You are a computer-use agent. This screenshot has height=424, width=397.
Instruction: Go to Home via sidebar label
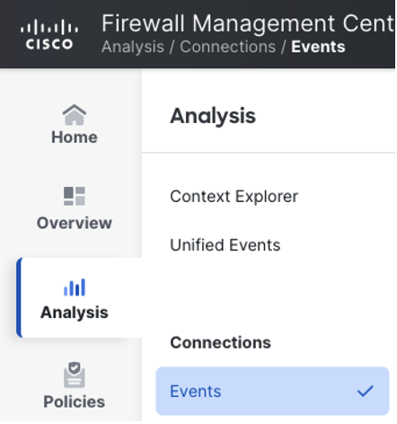point(75,137)
